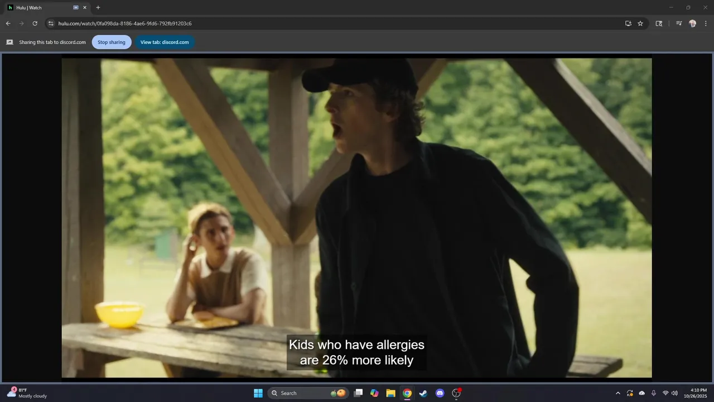The height and width of the screenshot is (402, 714).
Task: Open Task View from taskbar
Action: tap(359, 393)
